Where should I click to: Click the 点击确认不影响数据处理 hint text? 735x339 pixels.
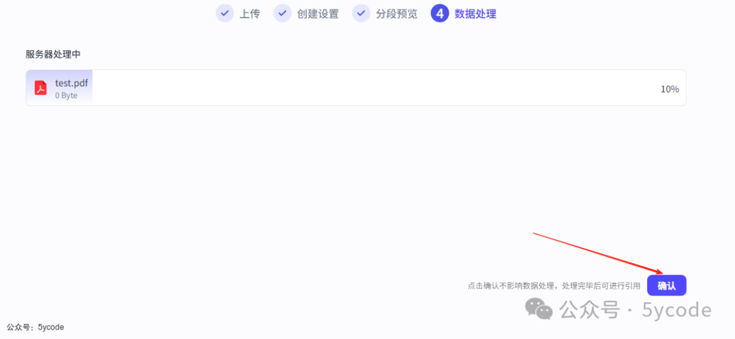pyautogui.click(x=553, y=285)
